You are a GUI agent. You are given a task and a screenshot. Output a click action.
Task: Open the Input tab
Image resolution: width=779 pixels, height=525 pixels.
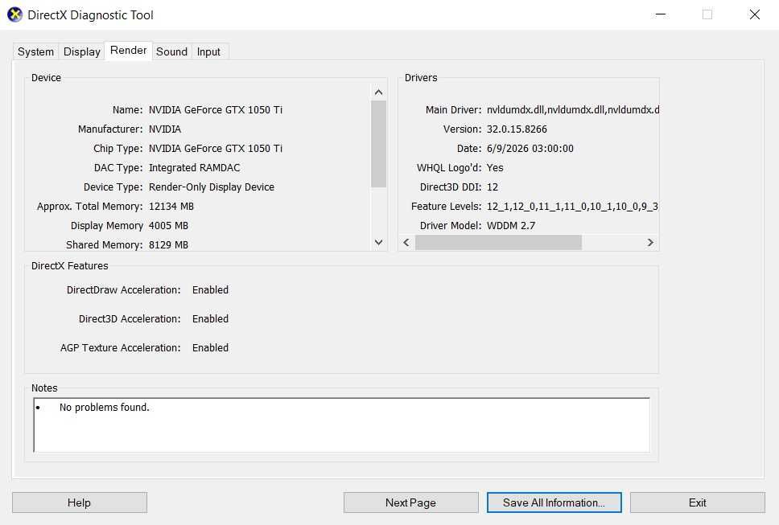pyautogui.click(x=208, y=51)
